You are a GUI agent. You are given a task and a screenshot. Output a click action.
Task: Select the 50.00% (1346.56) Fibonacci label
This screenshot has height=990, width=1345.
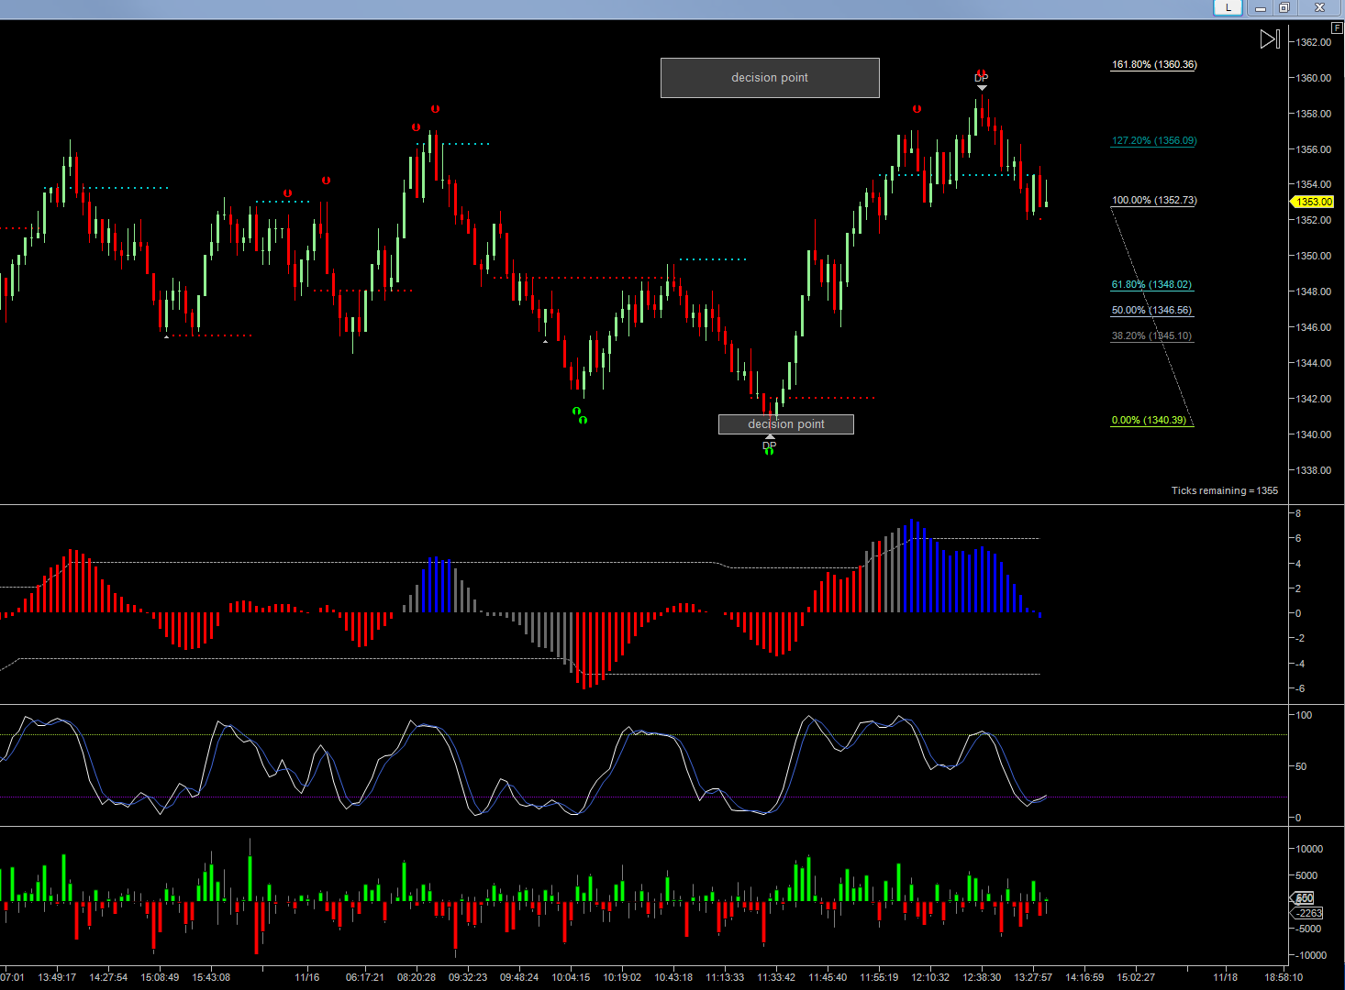click(x=1151, y=311)
